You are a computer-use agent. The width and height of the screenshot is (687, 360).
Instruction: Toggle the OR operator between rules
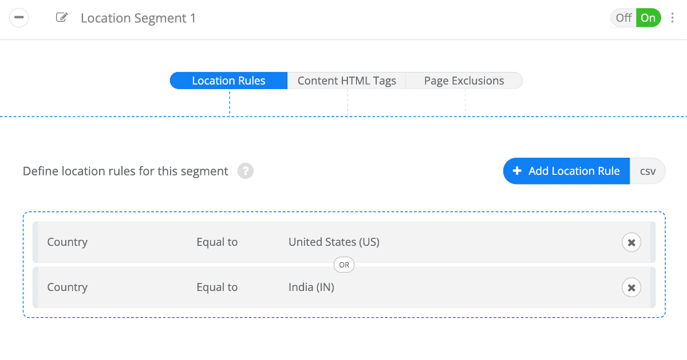[344, 265]
